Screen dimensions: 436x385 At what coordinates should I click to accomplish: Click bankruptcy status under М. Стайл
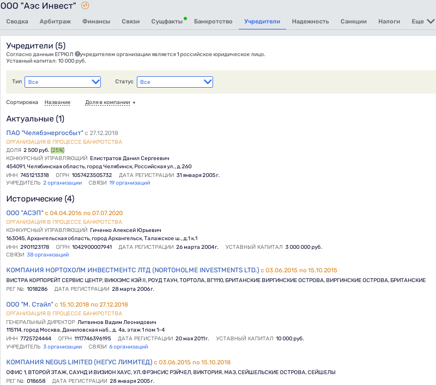(x=64, y=313)
